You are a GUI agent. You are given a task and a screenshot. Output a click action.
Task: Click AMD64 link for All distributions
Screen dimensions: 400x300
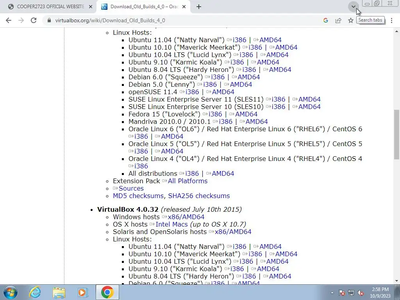(223, 173)
